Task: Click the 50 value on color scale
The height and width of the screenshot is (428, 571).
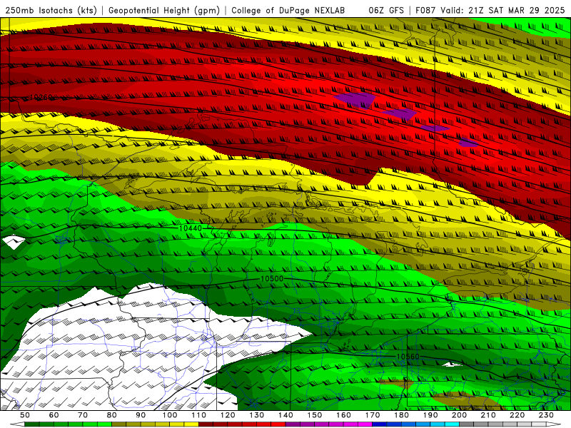Action: tap(25, 415)
